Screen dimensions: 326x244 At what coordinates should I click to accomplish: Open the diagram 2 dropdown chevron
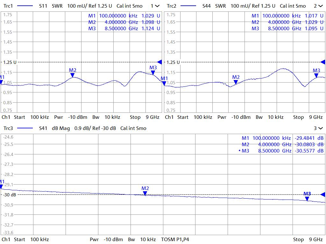[320, 6]
